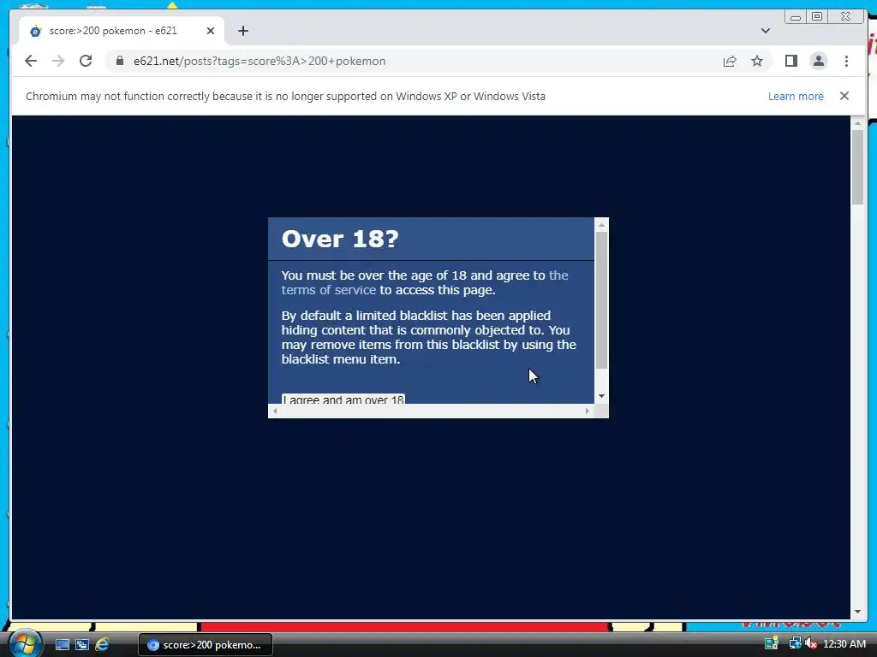View site information via lock icon
Viewport: 877px width, 657px height.
(119, 61)
